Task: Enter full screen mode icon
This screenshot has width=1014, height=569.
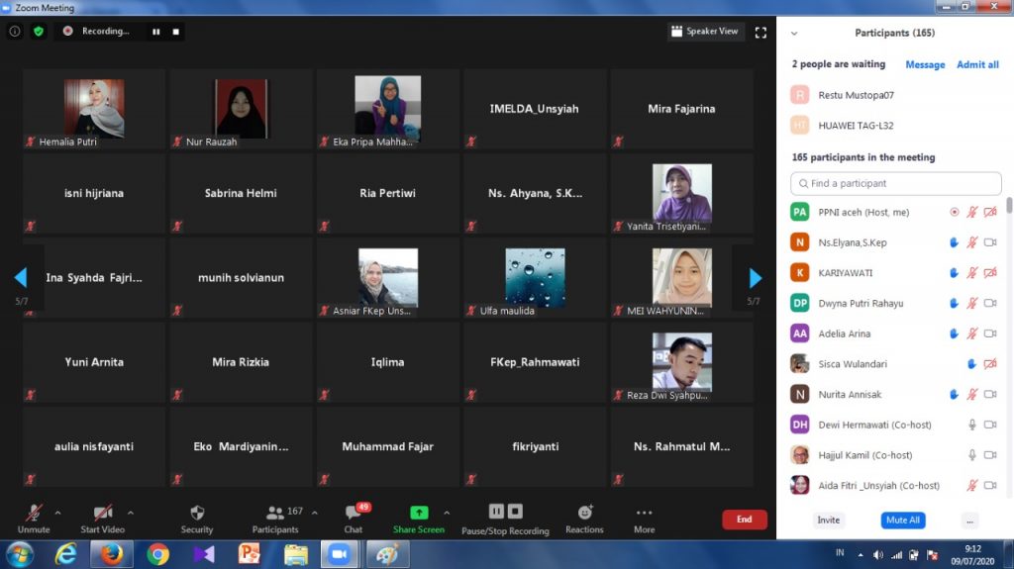Action: tap(760, 32)
